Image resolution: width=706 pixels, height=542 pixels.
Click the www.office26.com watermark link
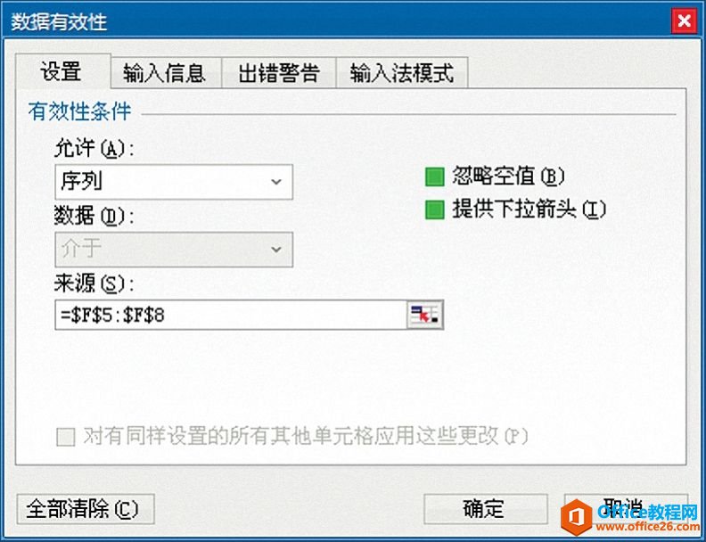pyautogui.click(x=648, y=527)
